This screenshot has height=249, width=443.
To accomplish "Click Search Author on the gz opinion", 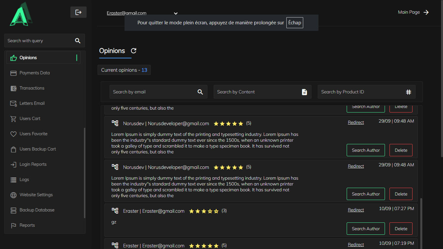I will coord(365,229).
